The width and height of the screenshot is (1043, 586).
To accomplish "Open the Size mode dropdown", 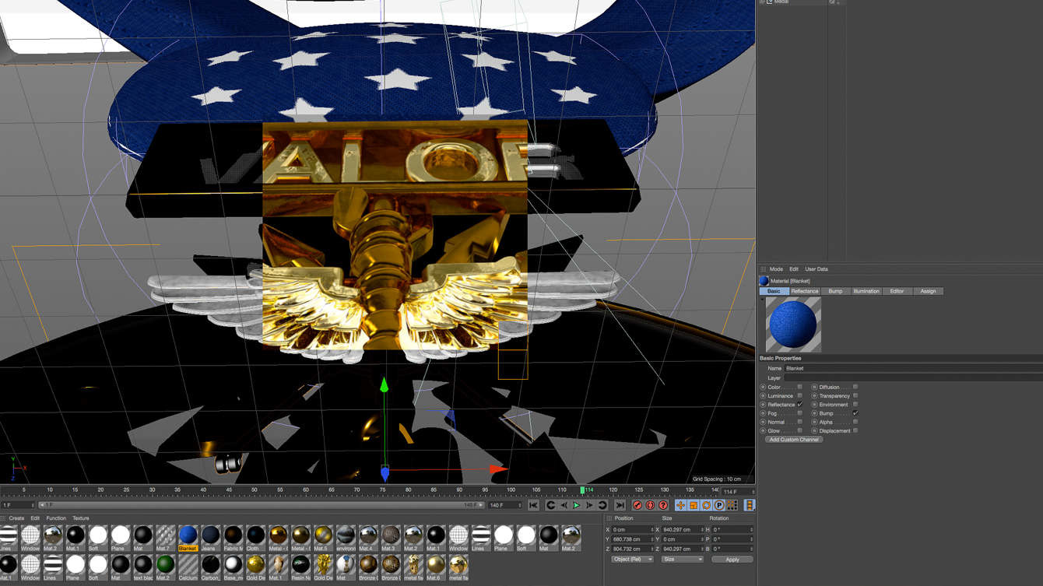I will coord(682,560).
